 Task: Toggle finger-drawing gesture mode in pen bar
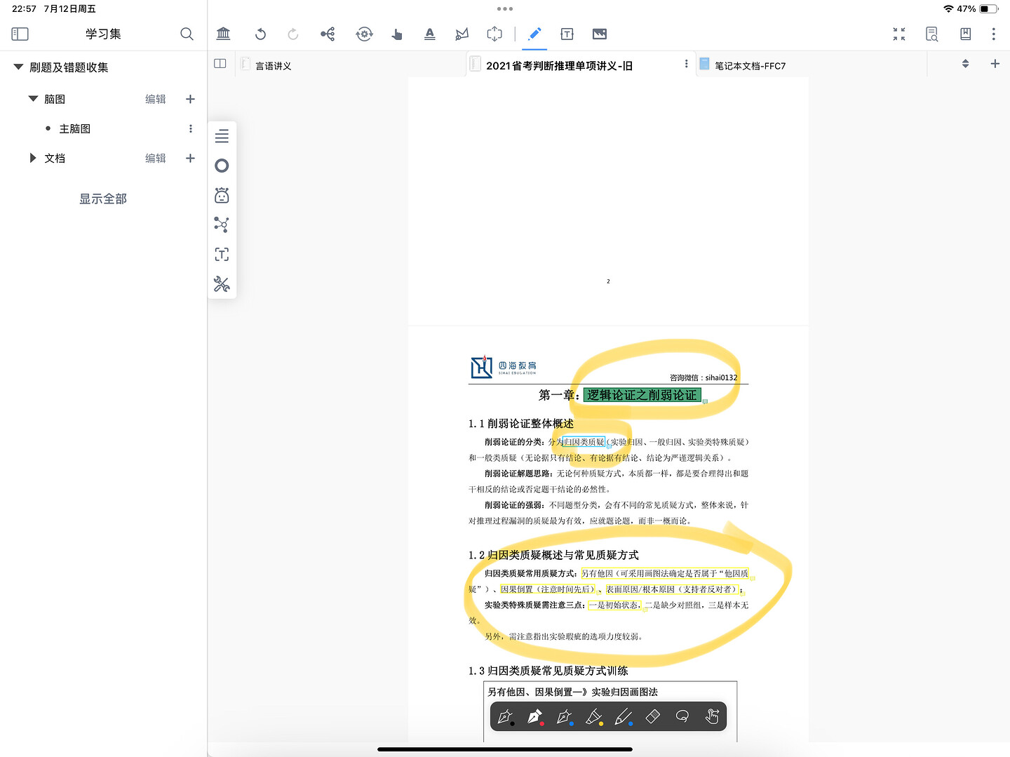click(712, 716)
